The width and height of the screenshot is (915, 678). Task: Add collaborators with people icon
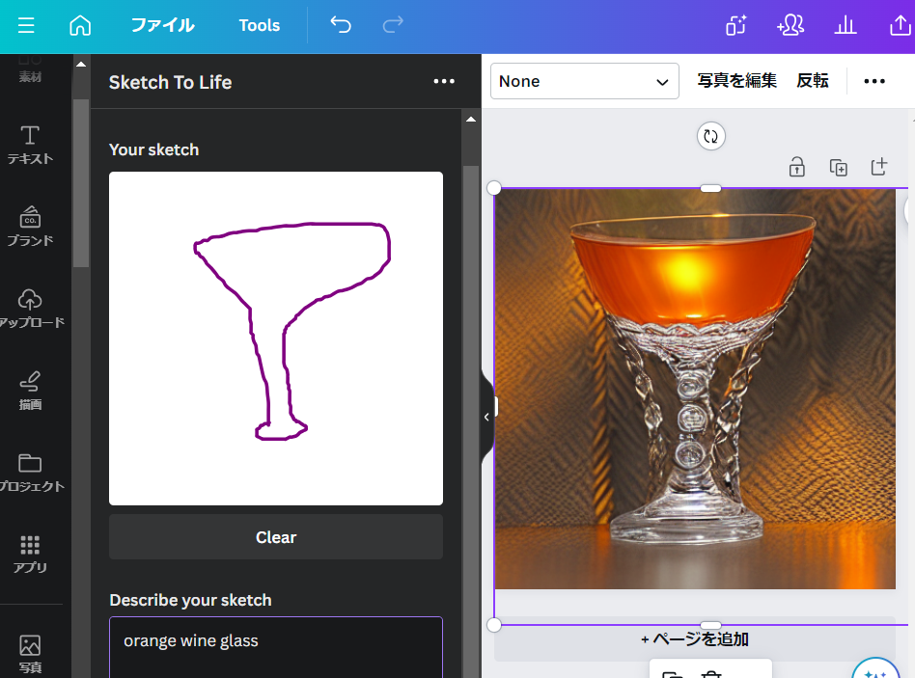tap(790, 26)
